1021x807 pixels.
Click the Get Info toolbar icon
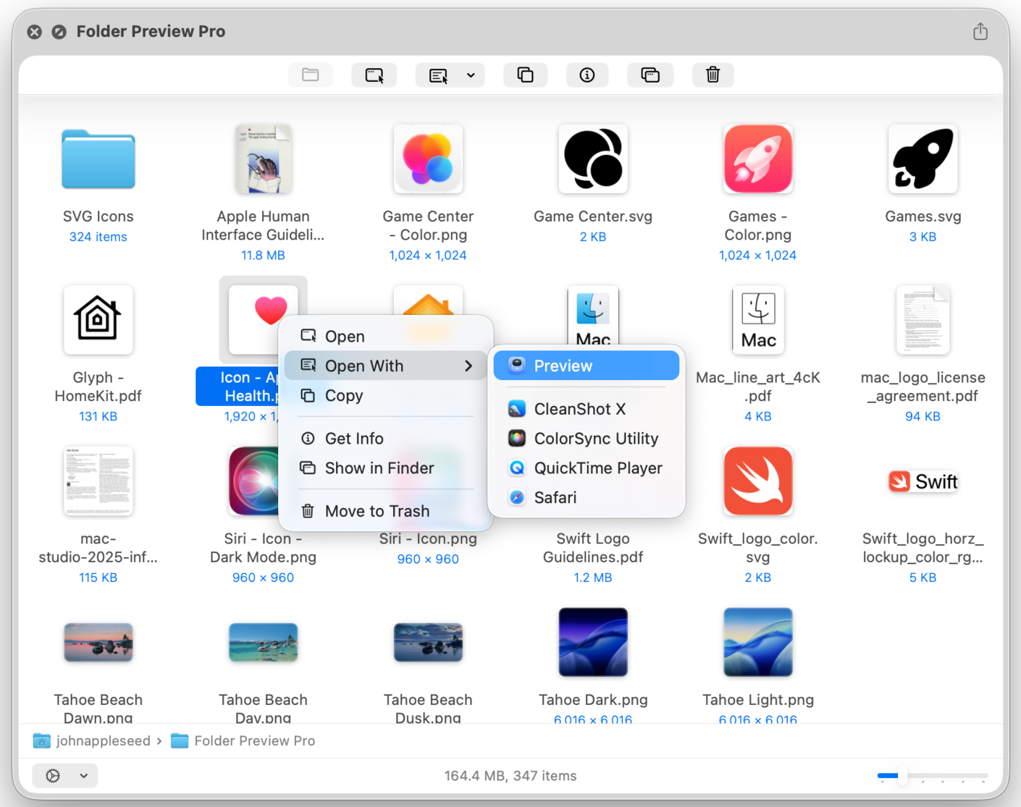(587, 75)
